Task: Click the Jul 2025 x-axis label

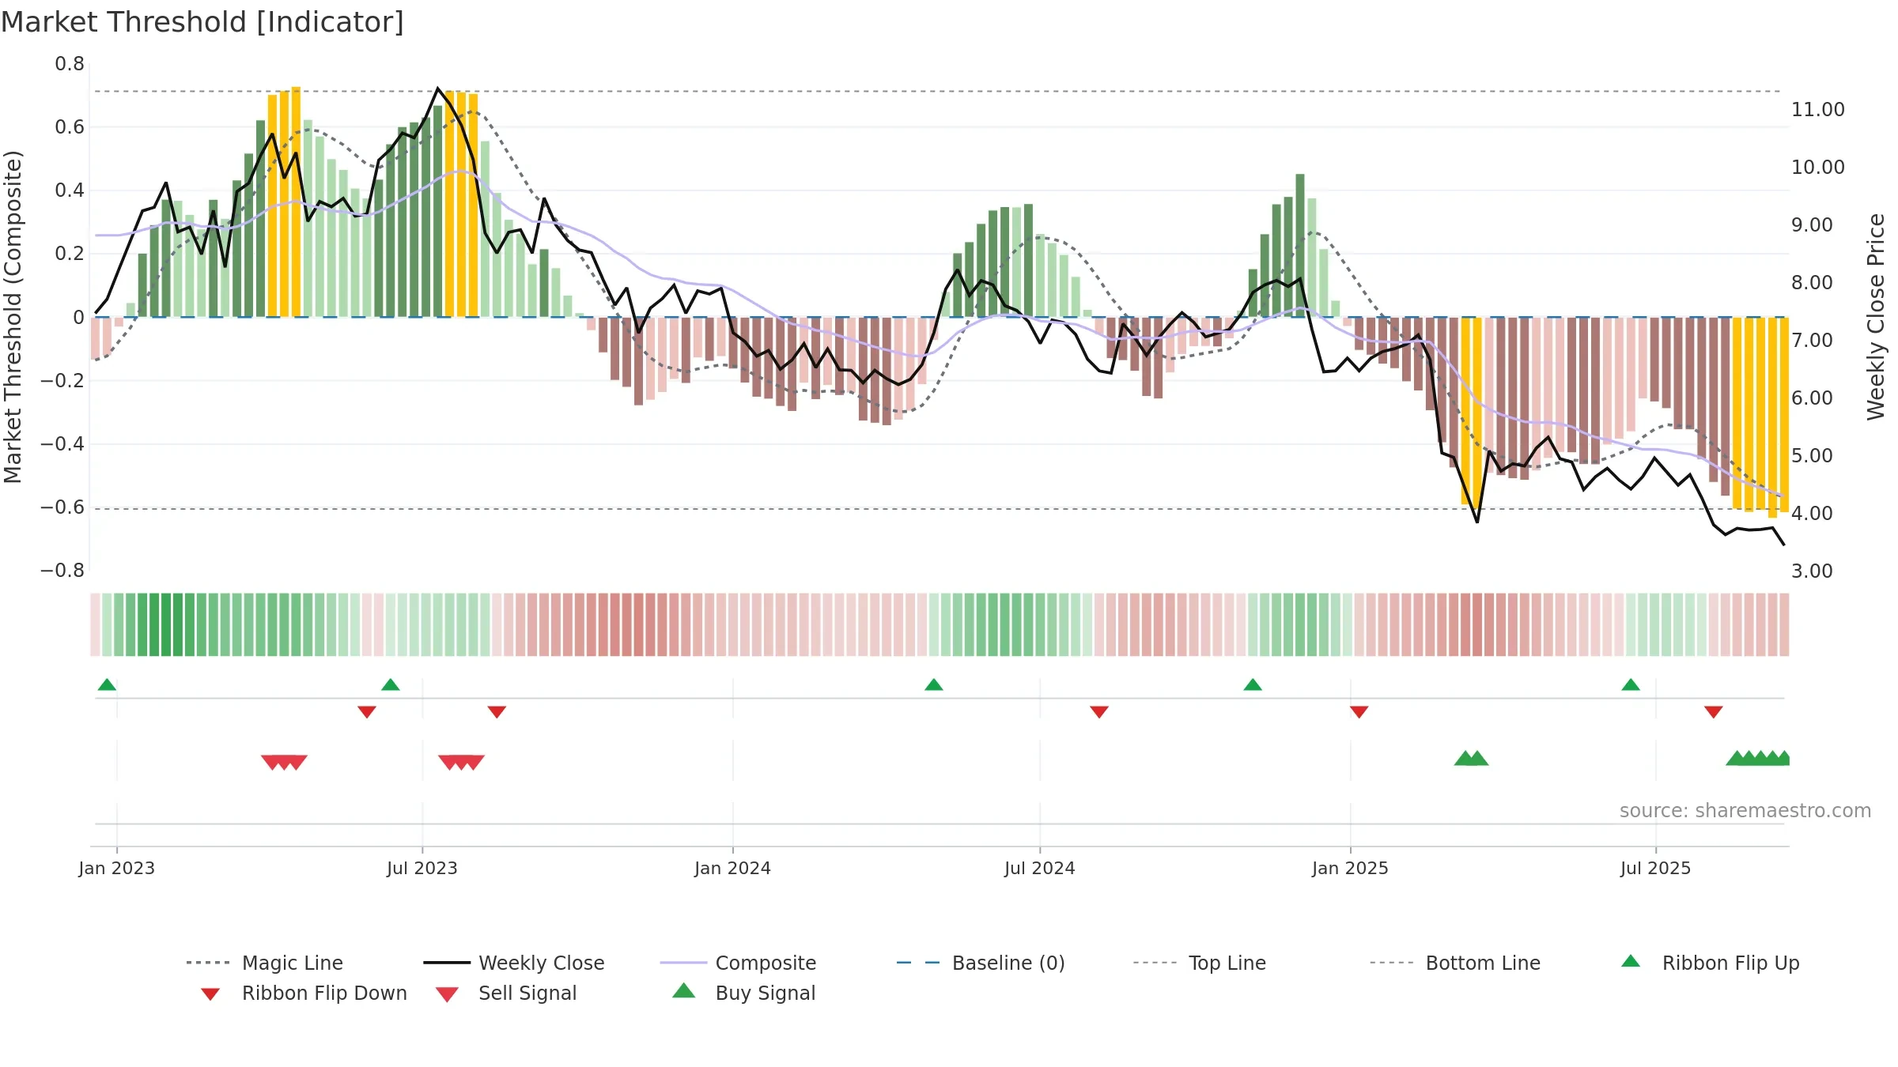Action: coord(1655,868)
